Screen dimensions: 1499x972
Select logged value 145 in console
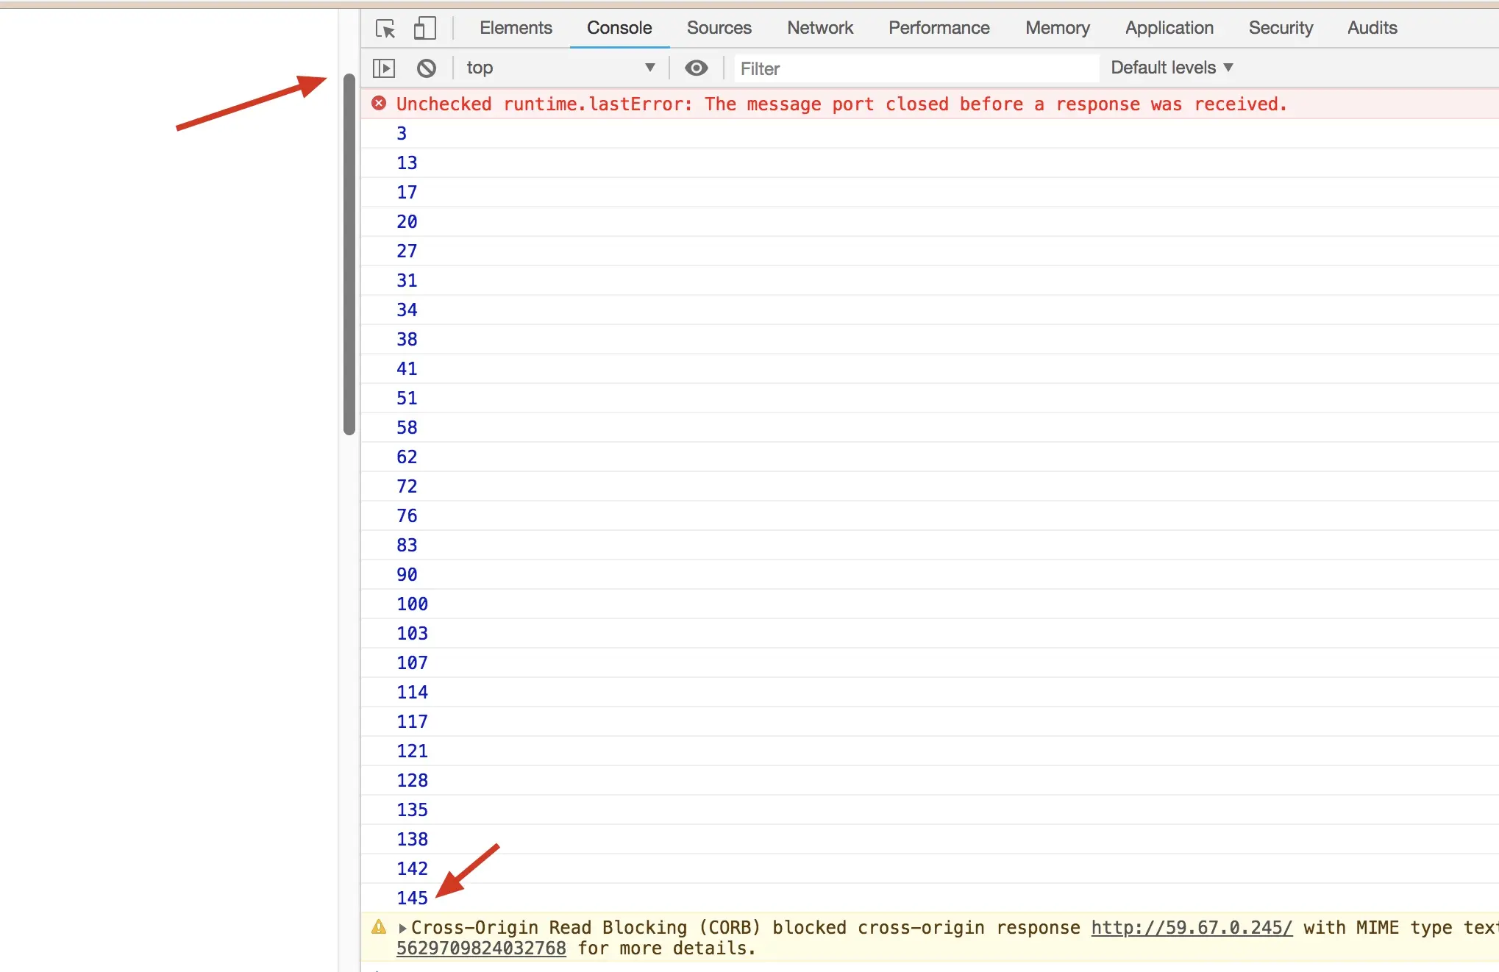pos(412,898)
